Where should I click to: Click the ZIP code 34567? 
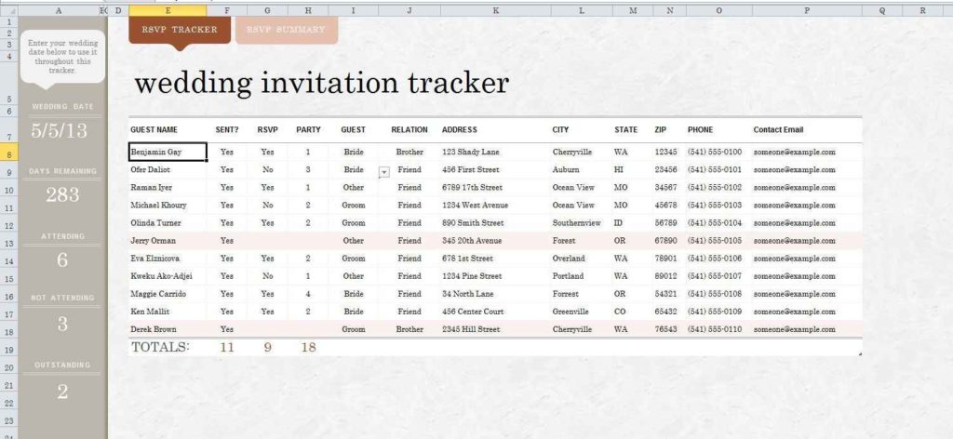666,188
